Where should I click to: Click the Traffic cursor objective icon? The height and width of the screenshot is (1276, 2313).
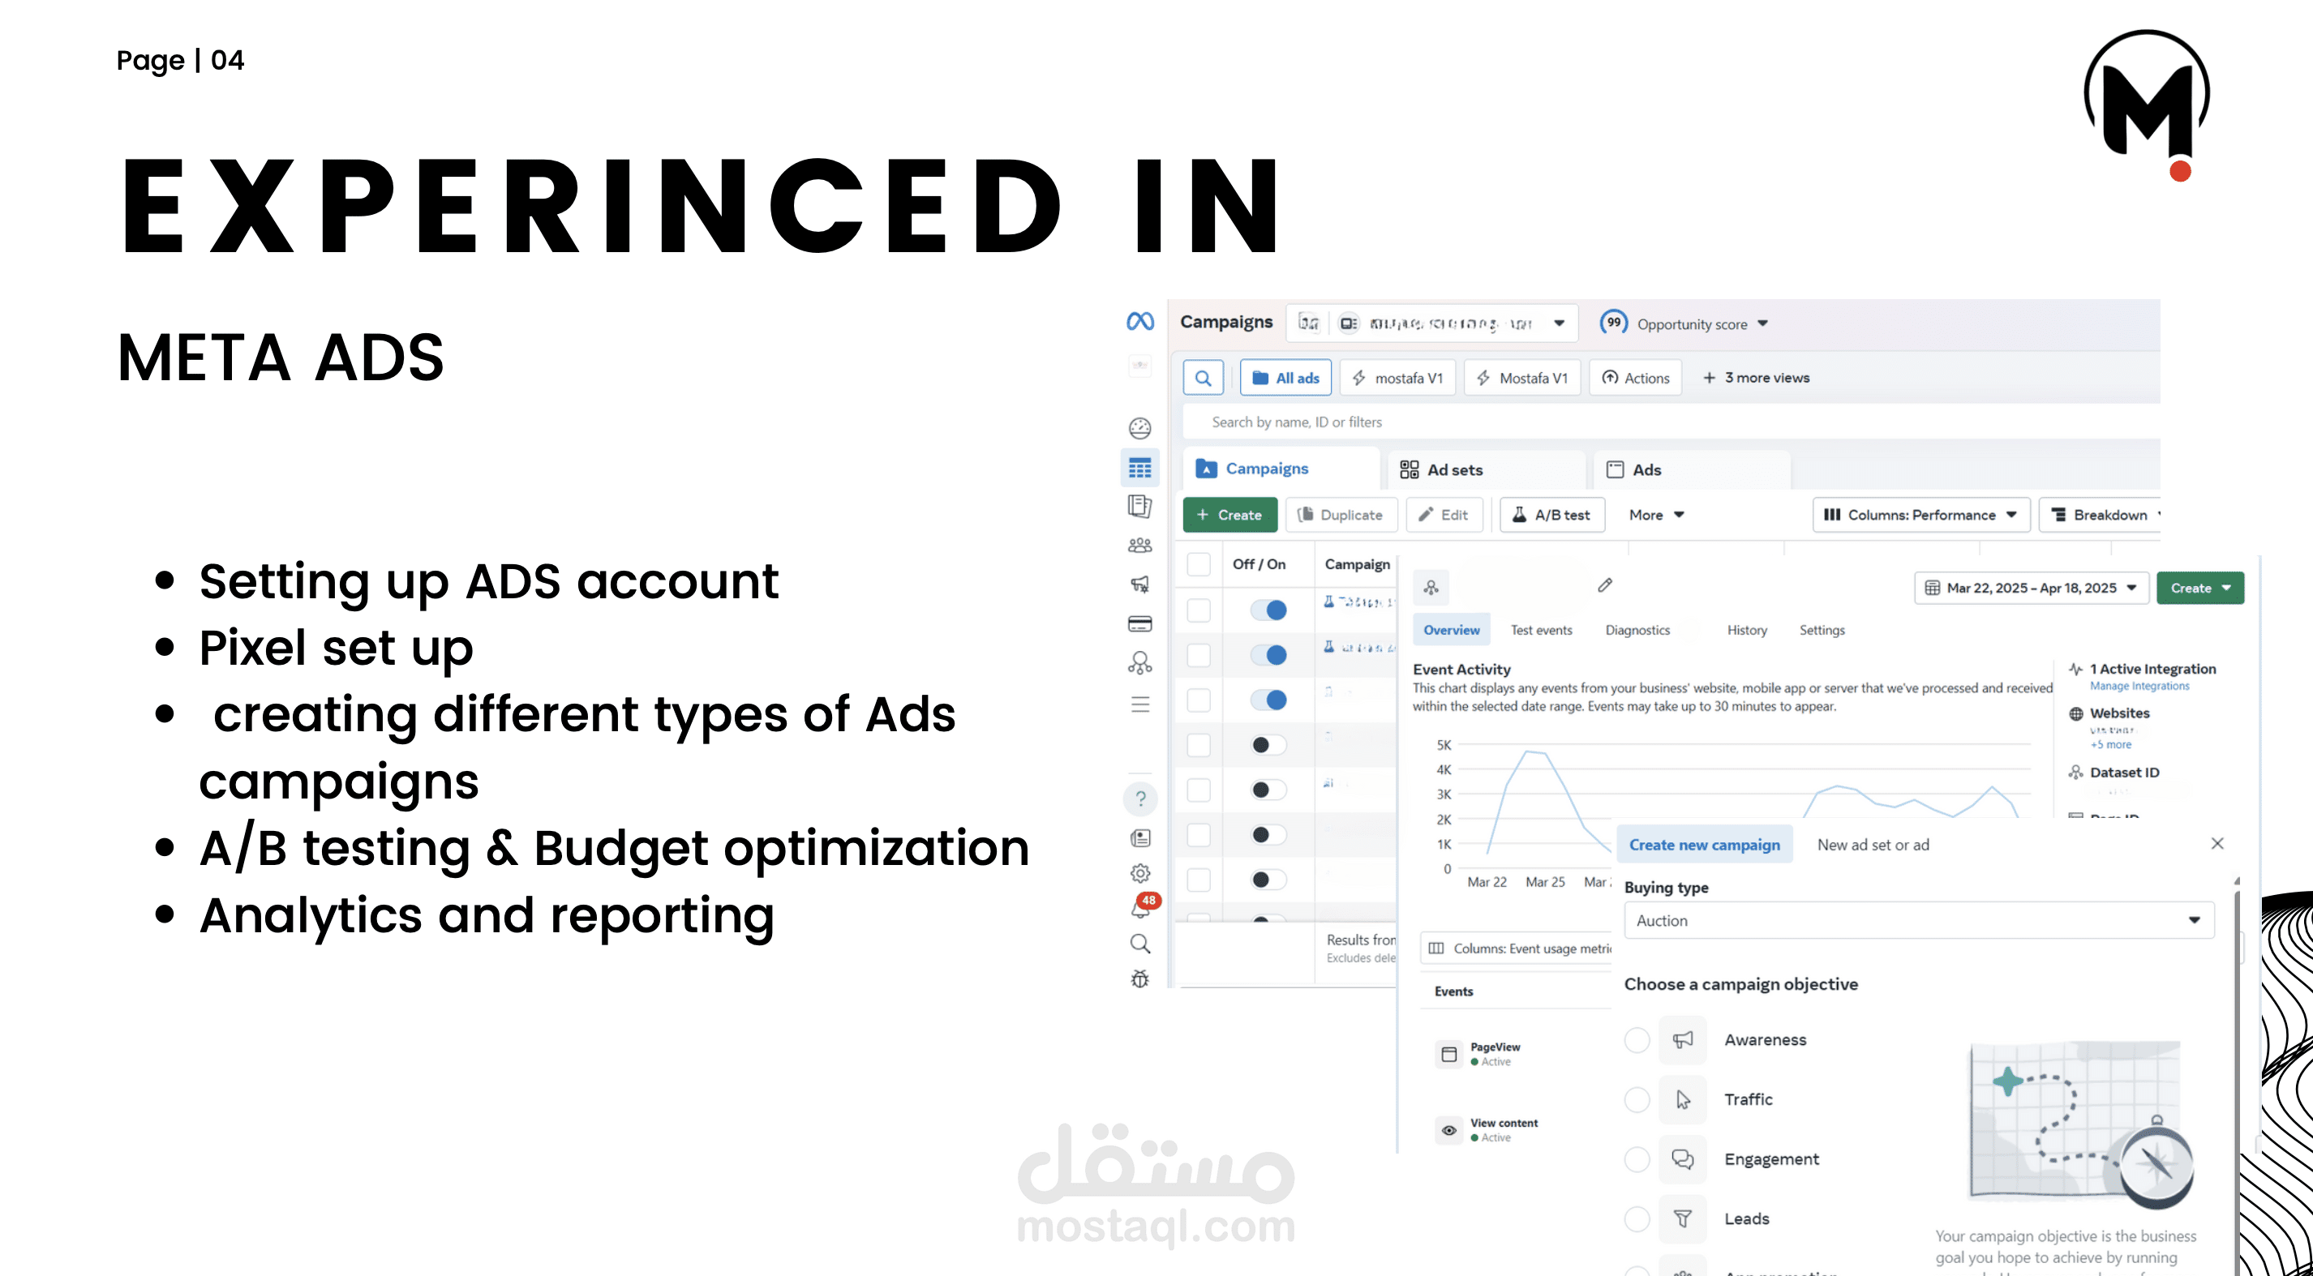[1683, 1099]
